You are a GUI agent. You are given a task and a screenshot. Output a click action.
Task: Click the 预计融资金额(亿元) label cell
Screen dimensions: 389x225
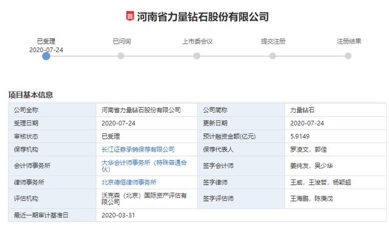[x=241, y=136]
